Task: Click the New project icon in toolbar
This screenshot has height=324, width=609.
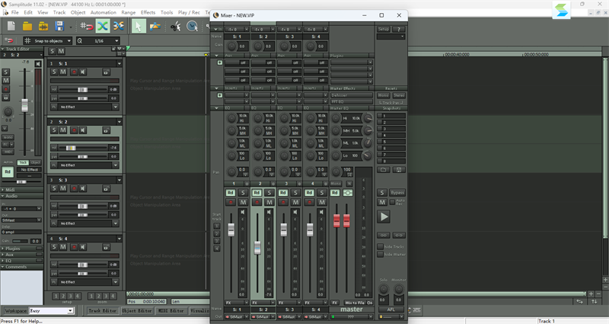Action: click(x=11, y=26)
